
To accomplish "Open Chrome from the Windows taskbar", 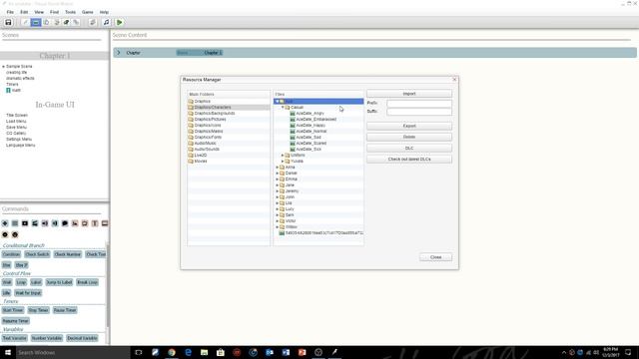I will 172,352.
